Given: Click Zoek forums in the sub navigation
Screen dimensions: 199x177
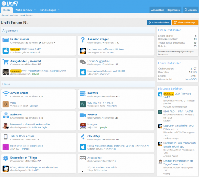Looking at the screenshot, I should point(26,15).
